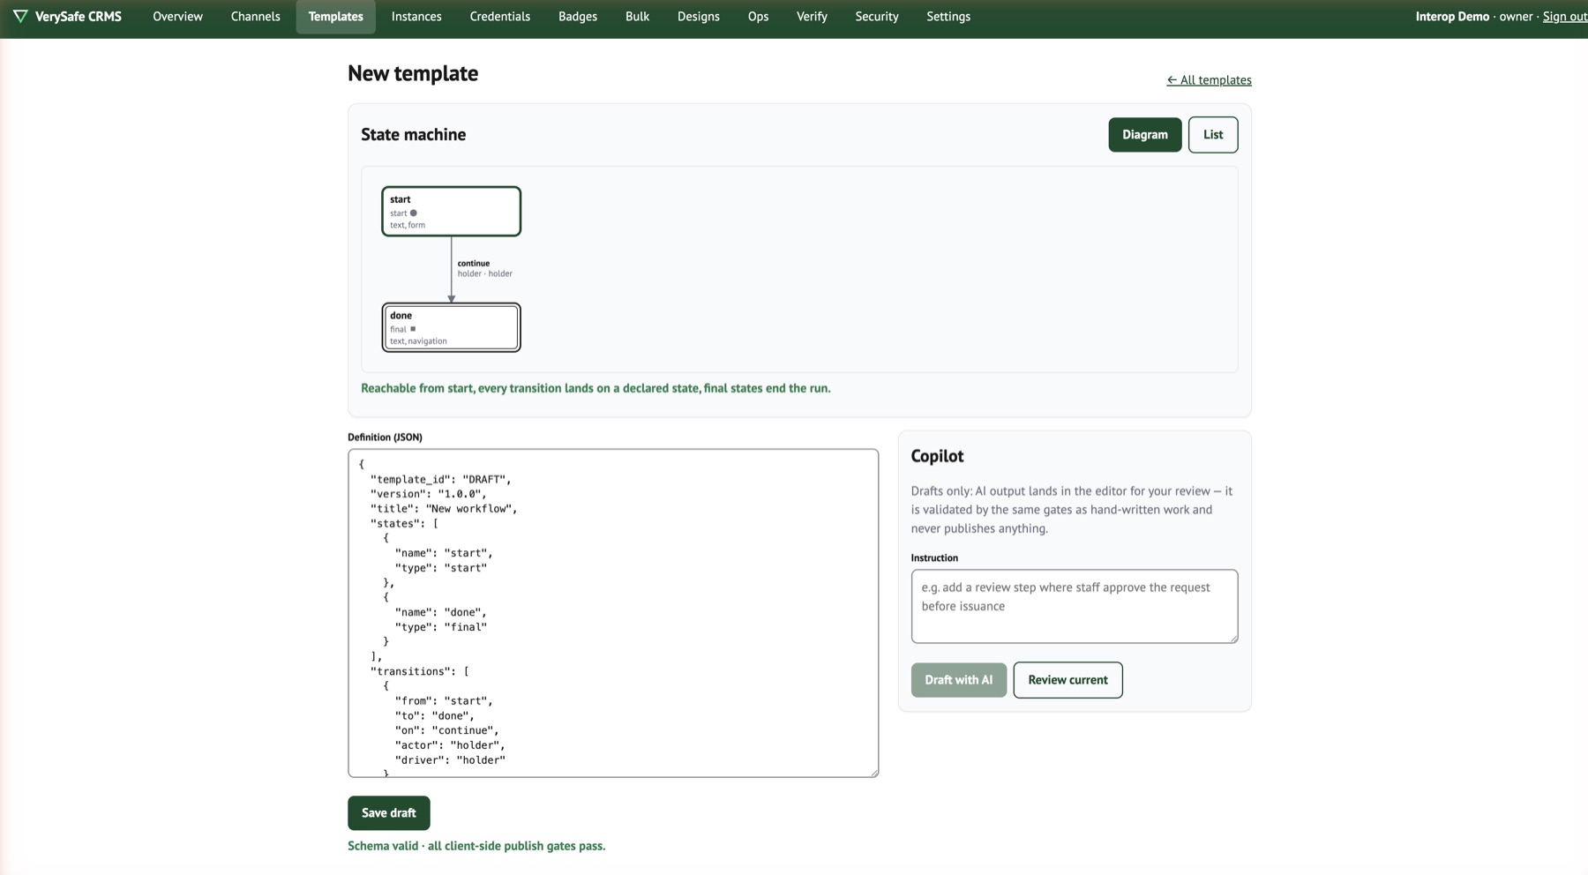The width and height of the screenshot is (1588, 875).
Task: Go to the Channels page
Action: click(x=255, y=16)
